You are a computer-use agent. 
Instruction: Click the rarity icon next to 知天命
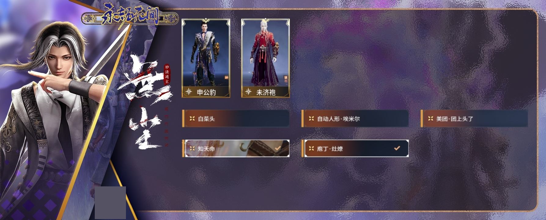point(192,148)
